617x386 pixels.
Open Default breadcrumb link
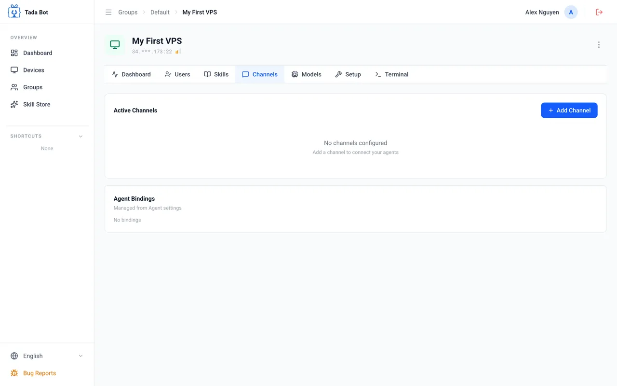point(160,12)
